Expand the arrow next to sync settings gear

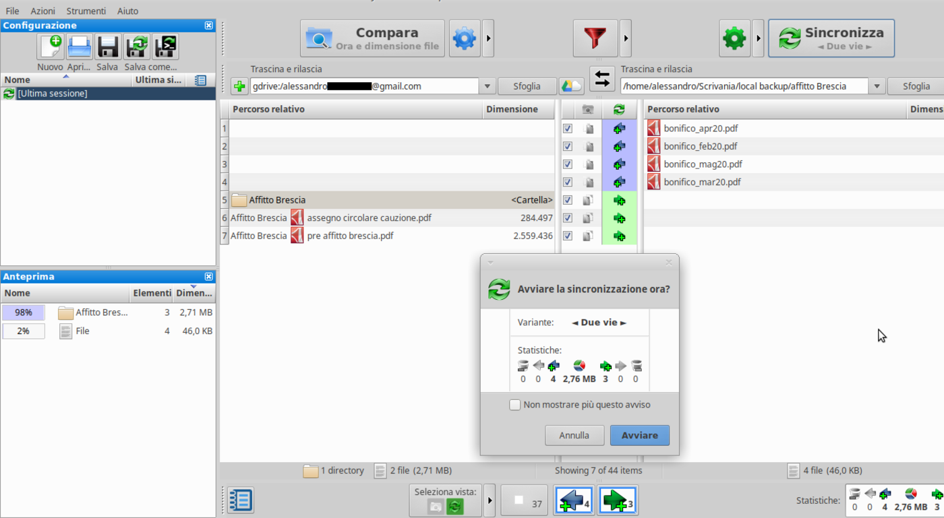click(x=759, y=38)
